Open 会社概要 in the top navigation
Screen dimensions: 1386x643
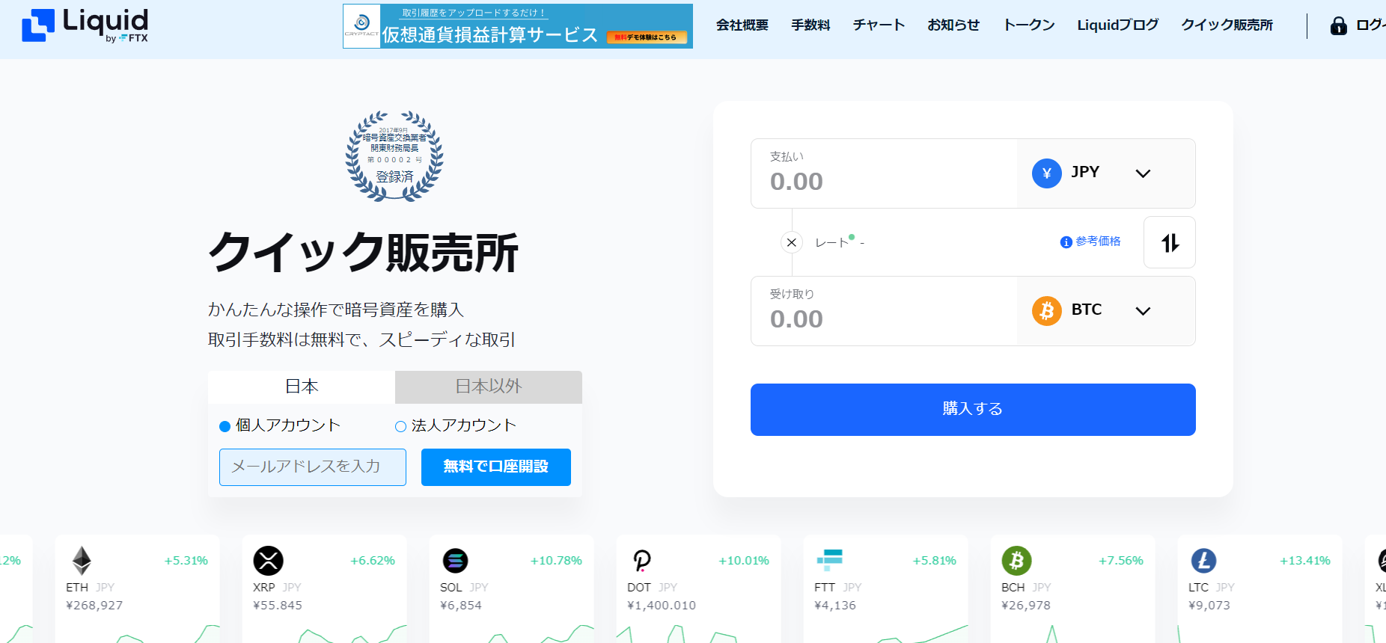coord(742,25)
